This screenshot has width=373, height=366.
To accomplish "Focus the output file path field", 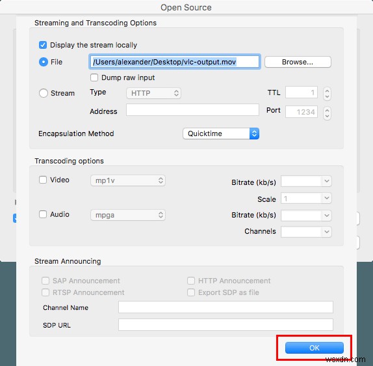I will click(175, 62).
